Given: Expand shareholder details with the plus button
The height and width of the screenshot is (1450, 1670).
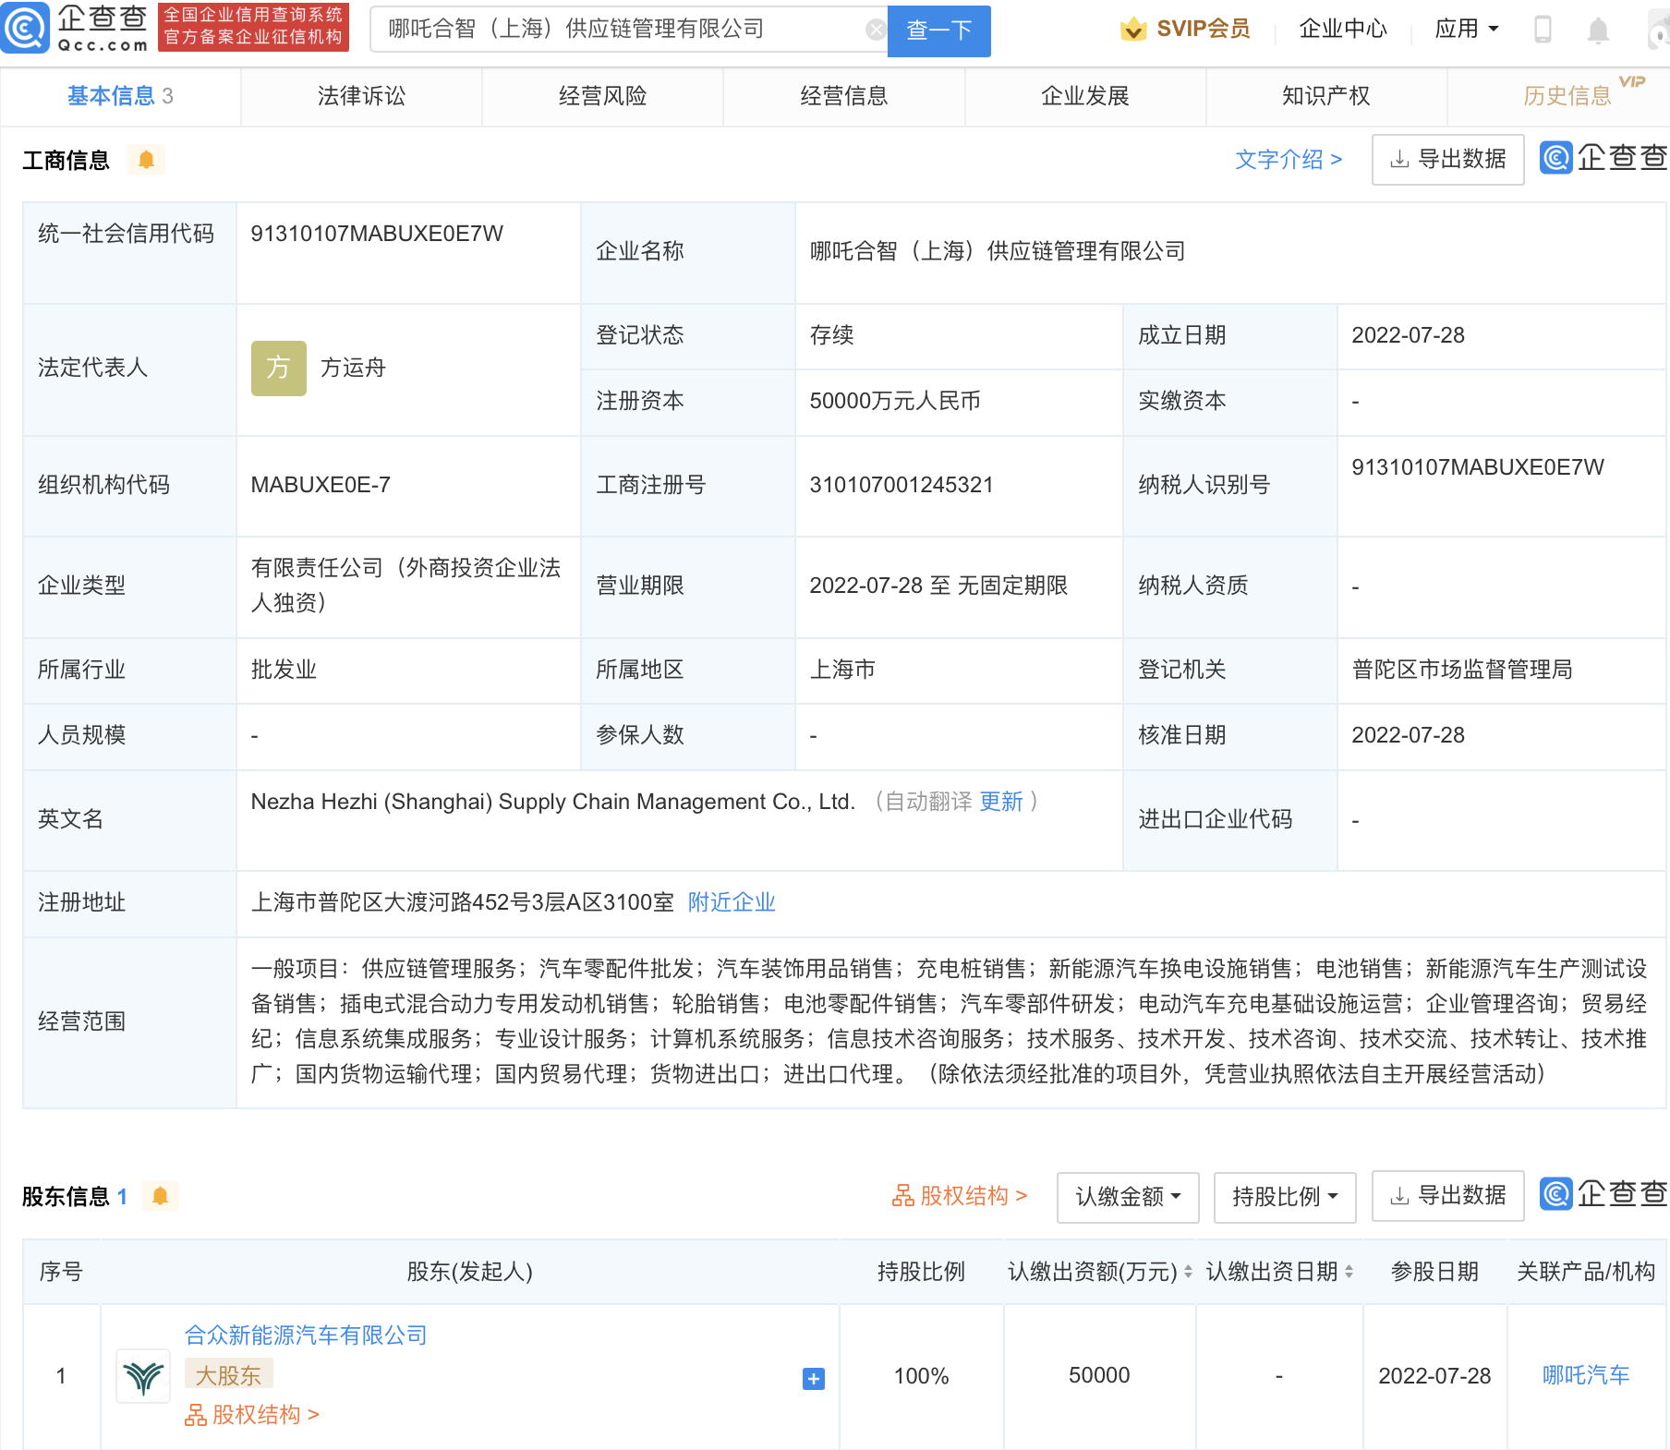Looking at the screenshot, I should click(812, 1377).
